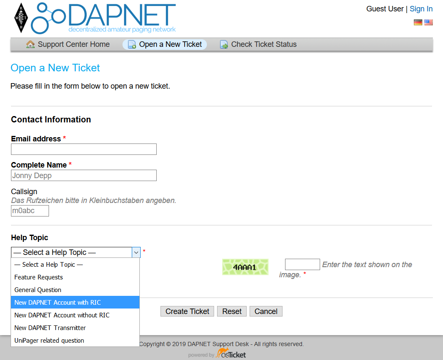This screenshot has width=443, height=360.
Task: Collapse the Help Topic dropdown arrow
Action: tap(136, 252)
